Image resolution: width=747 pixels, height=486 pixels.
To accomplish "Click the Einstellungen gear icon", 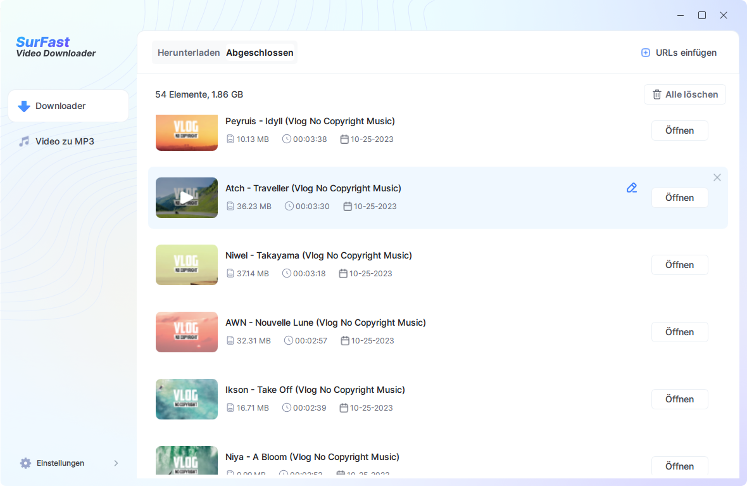I will point(25,463).
